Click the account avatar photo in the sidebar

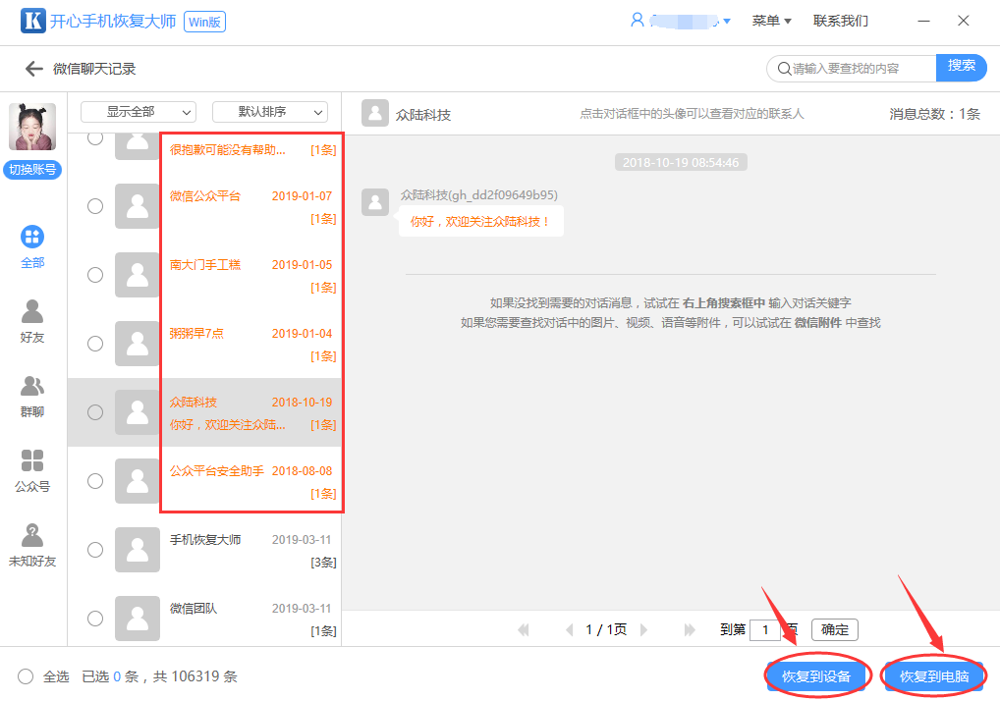31,127
